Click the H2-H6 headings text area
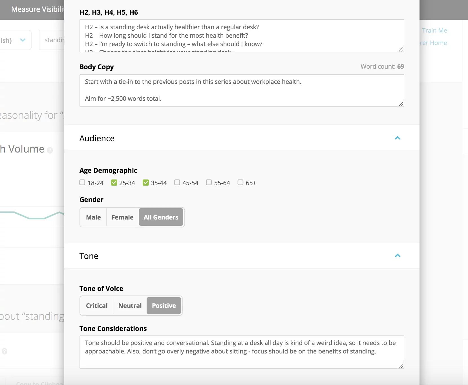Screen dimensions: 468x385 [x=242, y=36]
